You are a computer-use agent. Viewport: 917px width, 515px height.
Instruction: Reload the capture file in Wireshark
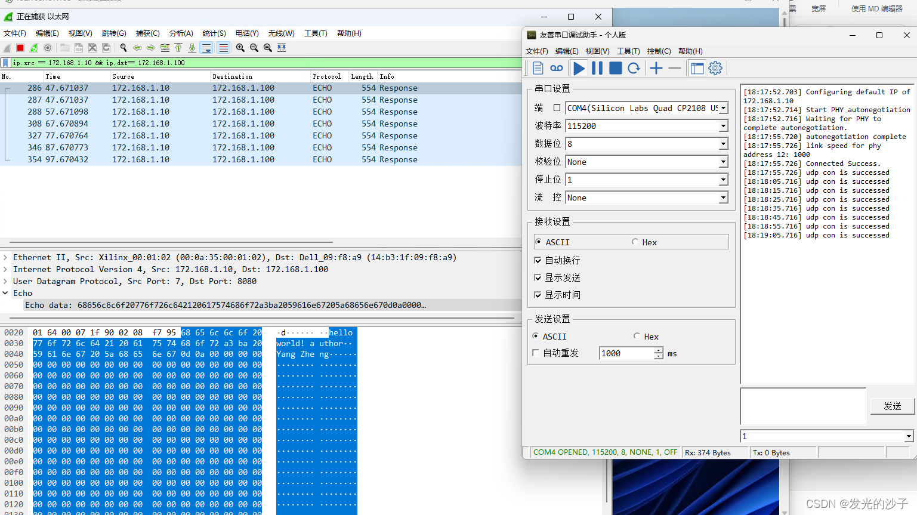tap(106, 48)
